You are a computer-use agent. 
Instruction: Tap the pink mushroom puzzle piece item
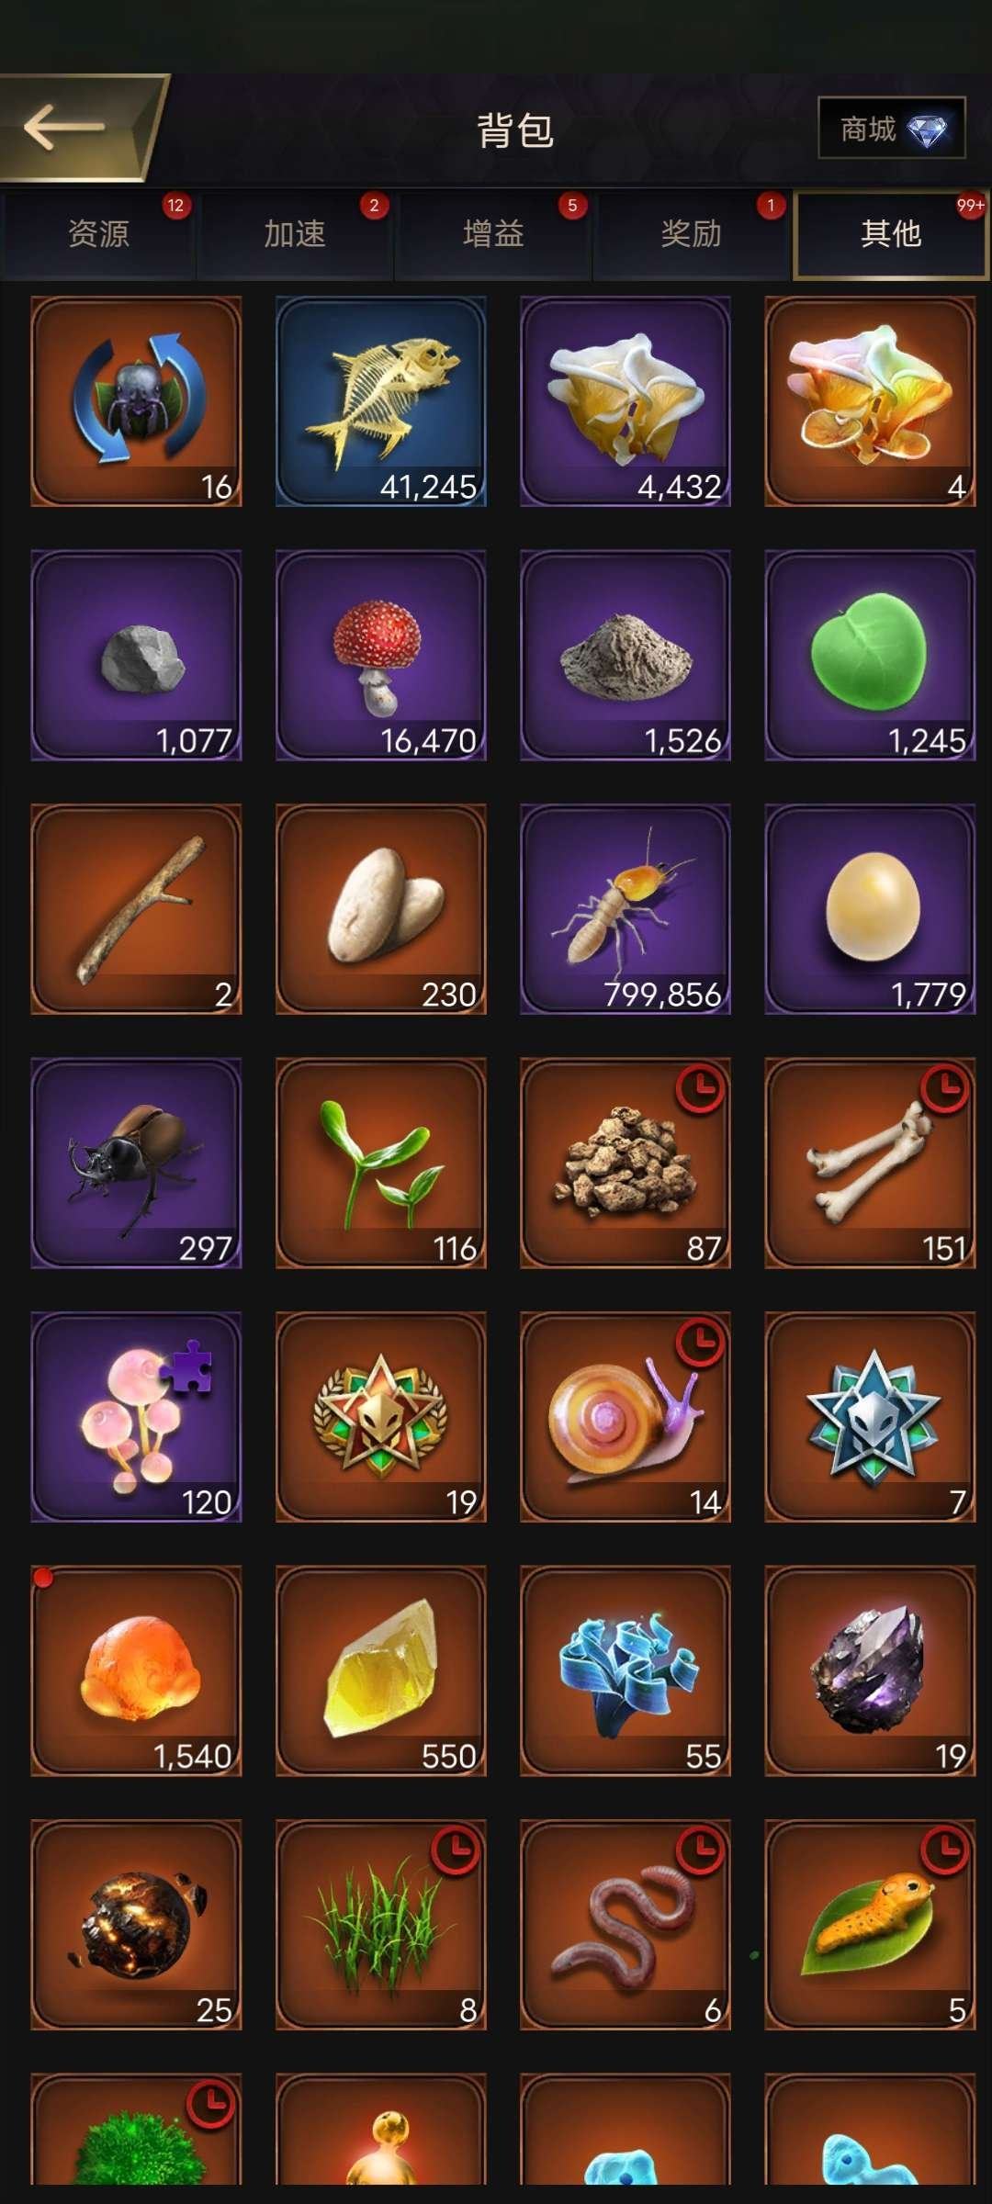(136, 1417)
